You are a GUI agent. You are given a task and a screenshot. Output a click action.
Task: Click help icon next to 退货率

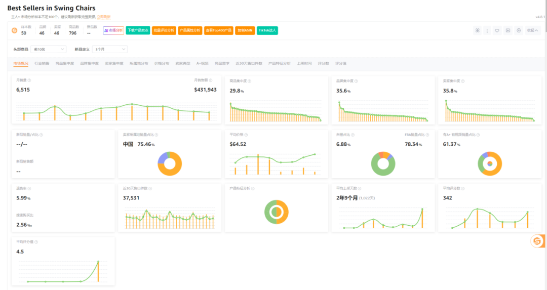pos(29,188)
